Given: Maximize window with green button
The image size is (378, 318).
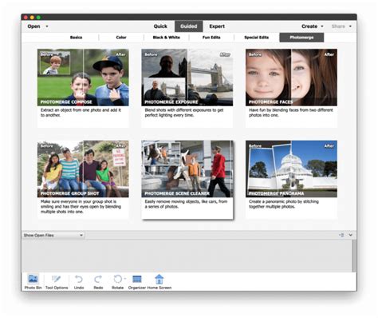Looking at the screenshot, I should coord(38,18).
